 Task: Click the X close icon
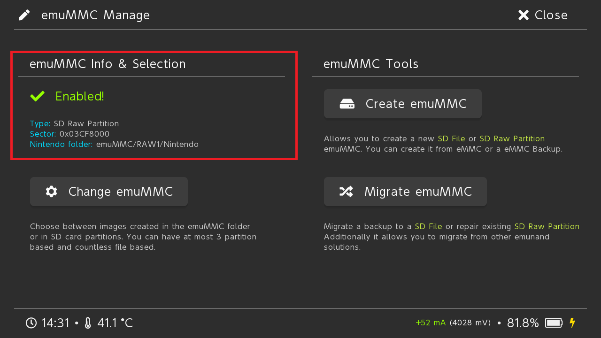(x=524, y=15)
